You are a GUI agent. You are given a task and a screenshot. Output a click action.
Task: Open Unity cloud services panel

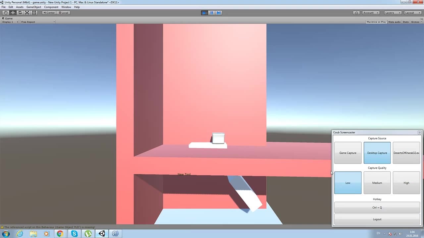click(356, 13)
